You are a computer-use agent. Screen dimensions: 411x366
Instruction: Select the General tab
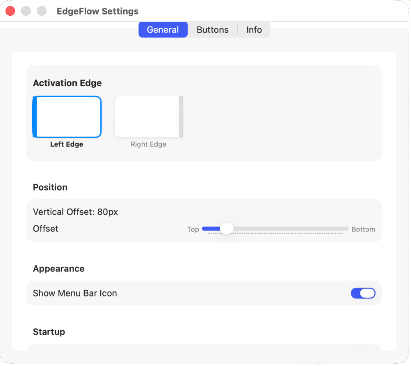(163, 29)
